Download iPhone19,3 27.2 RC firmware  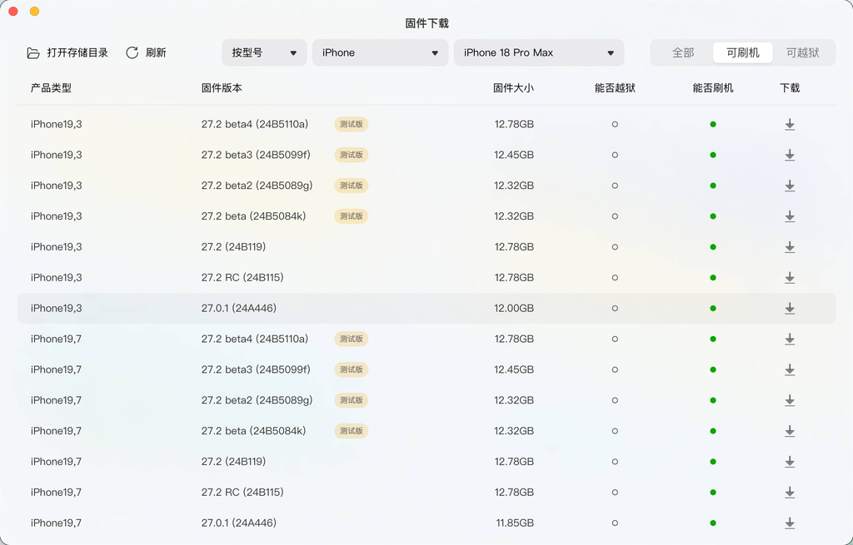pyautogui.click(x=790, y=278)
